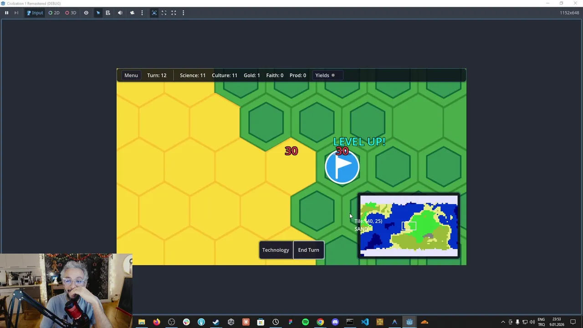Toggle the embedded game window icon
Screen dimensions: 583x328
(154, 13)
